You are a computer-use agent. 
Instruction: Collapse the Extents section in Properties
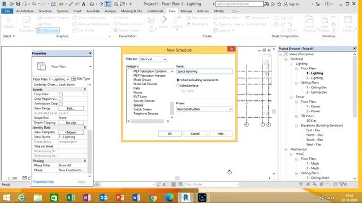(x=85, y=89)
